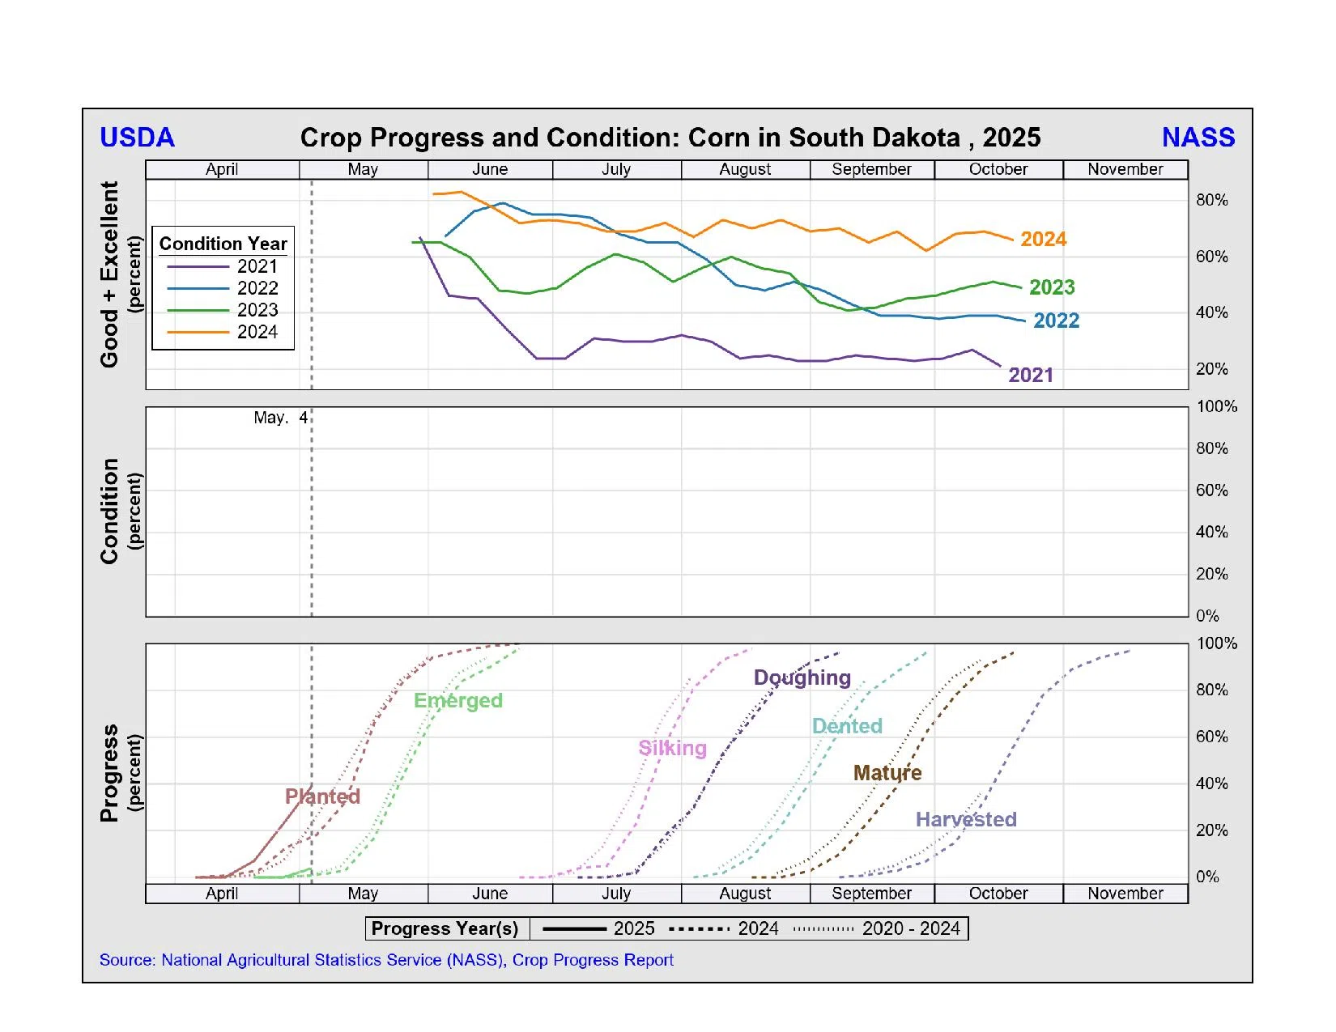
Task: Click the Planted series label
Action: pos(322,796)
